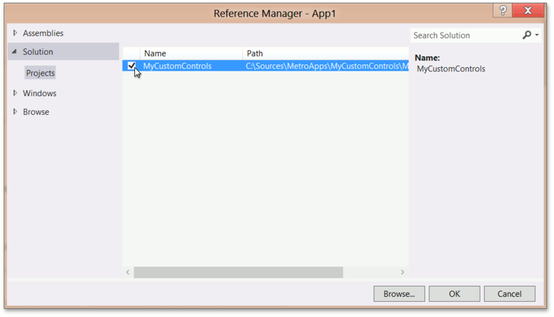Open the search options dropdown arrow
Image resolution: width=554 pixels, height=317 pixels.
pyautogui.click(x=537, y=35)
